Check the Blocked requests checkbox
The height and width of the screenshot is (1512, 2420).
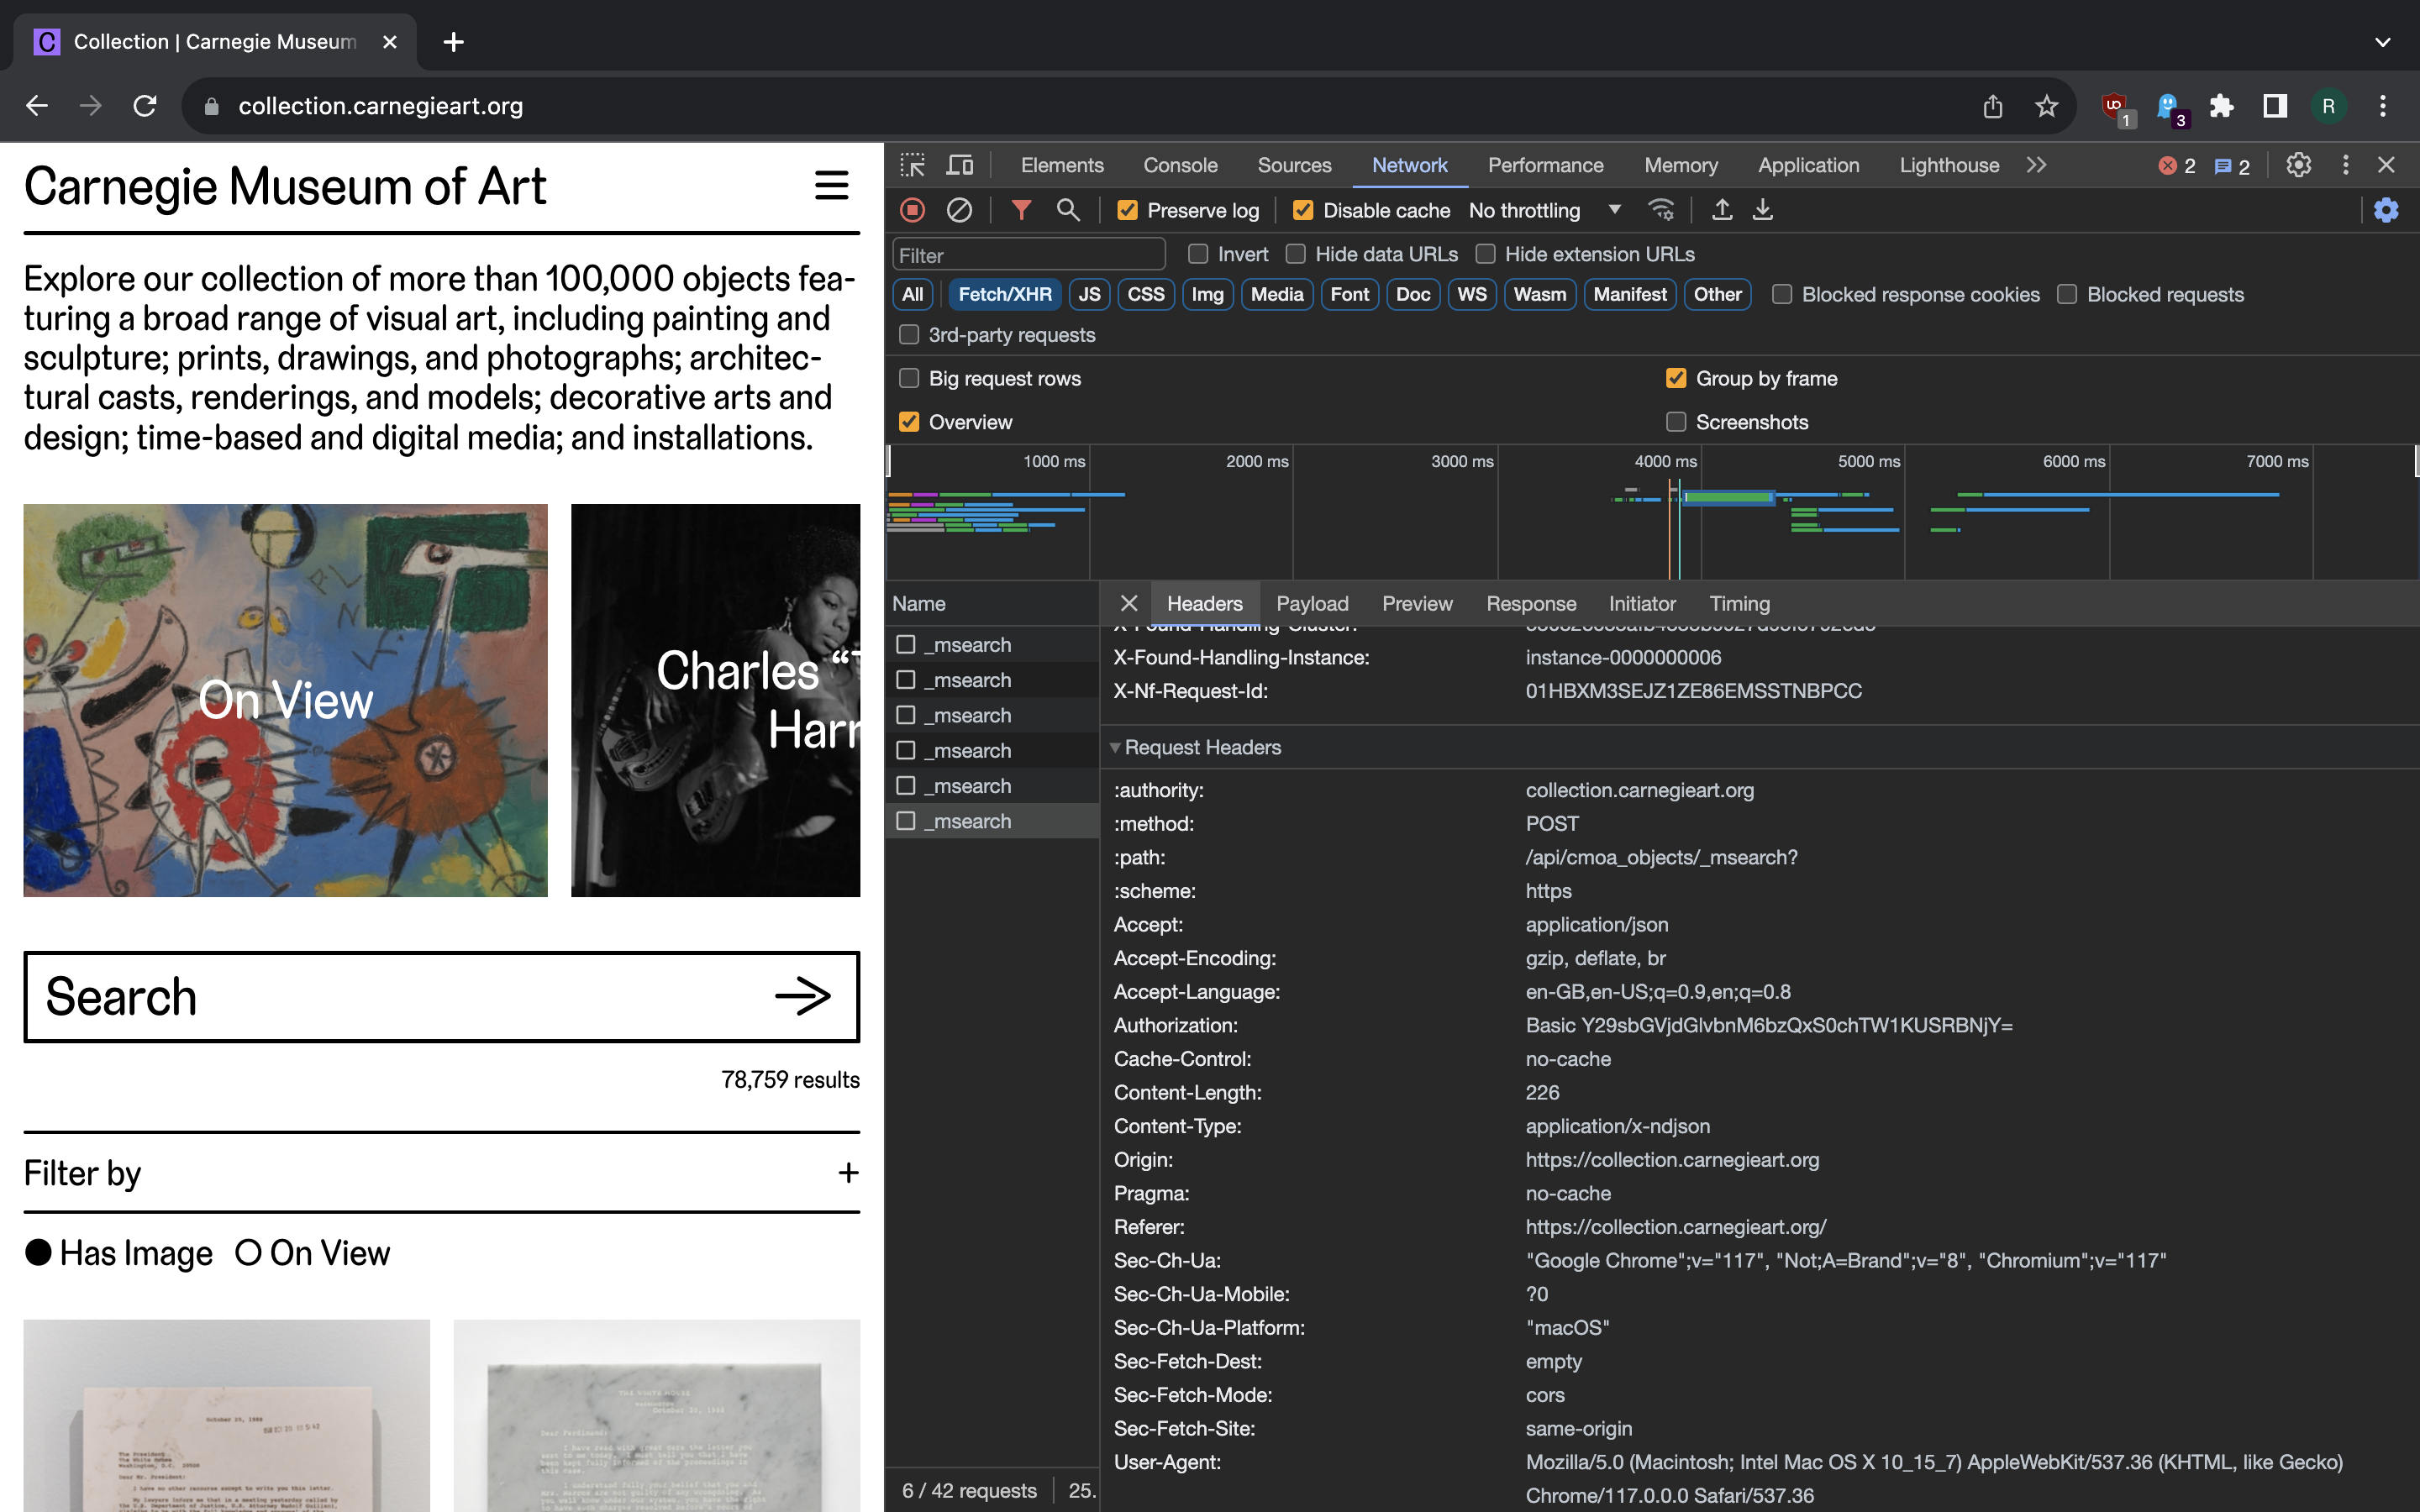pos(2066,294)
